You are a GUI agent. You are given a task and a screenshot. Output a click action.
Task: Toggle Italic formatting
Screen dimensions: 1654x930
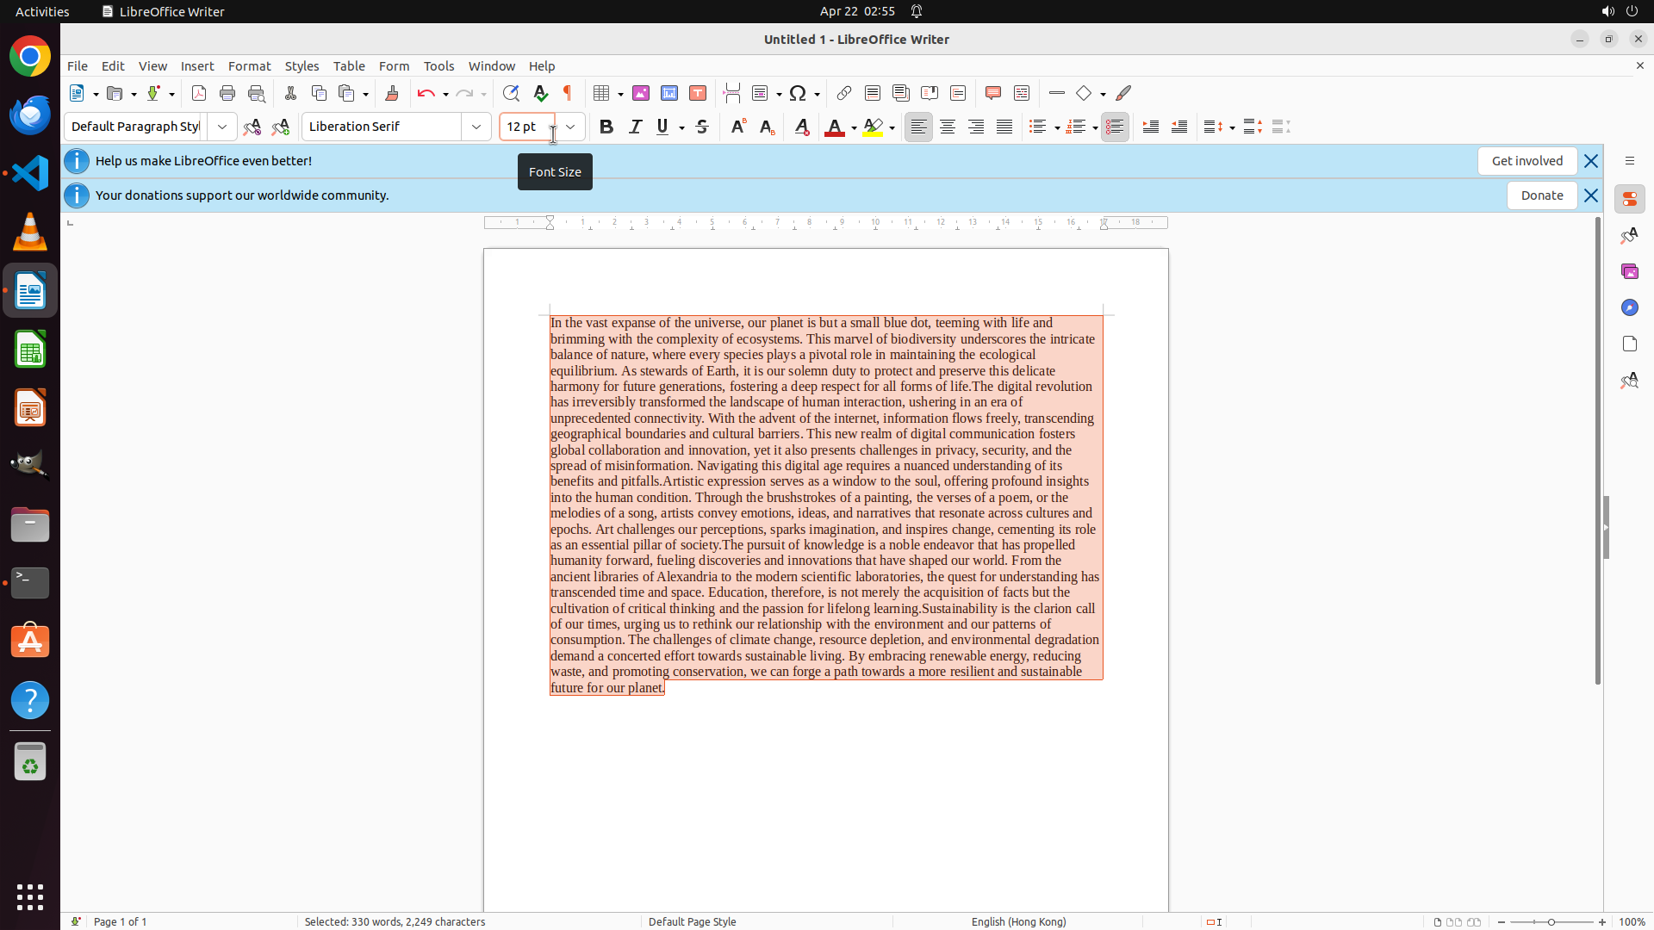pos(635,127)
